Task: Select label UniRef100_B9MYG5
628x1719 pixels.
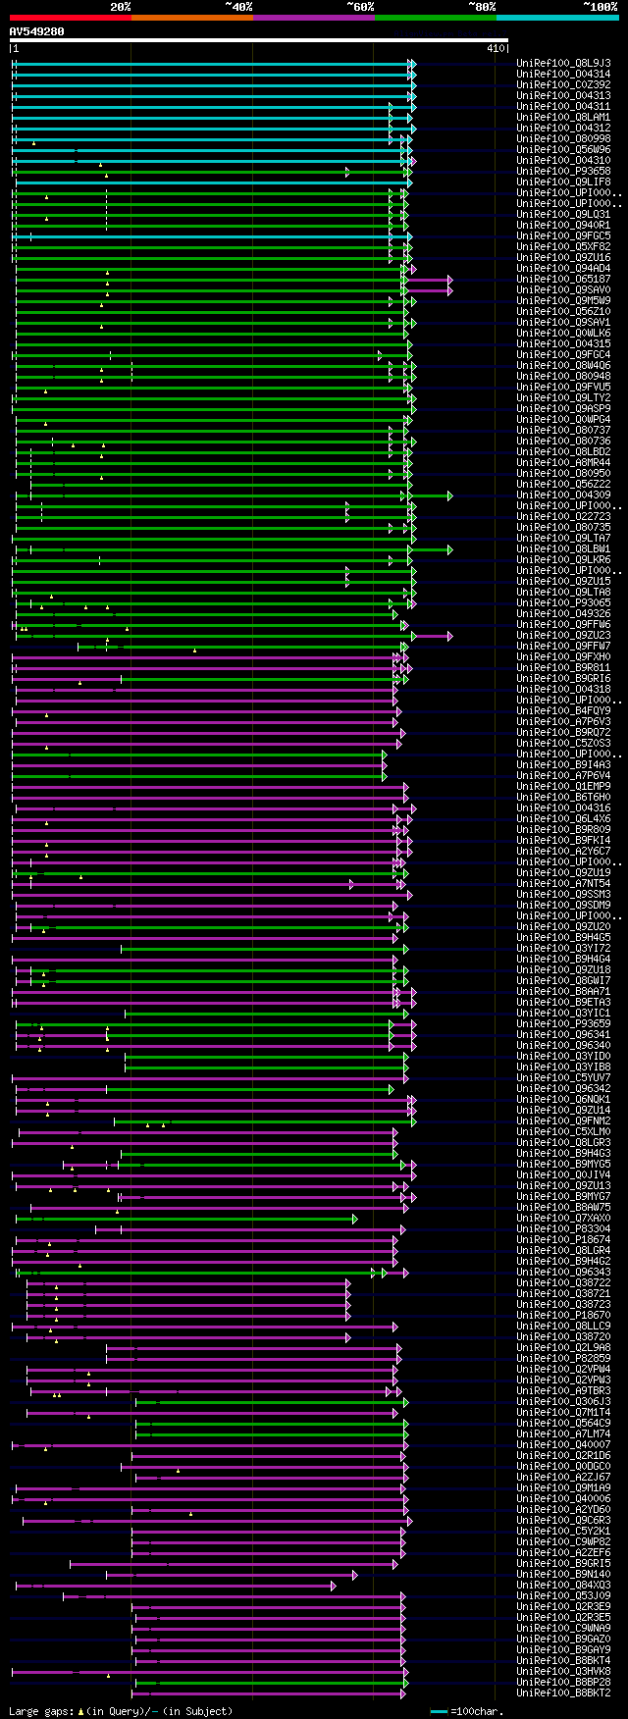Action: pos(563,1164)
